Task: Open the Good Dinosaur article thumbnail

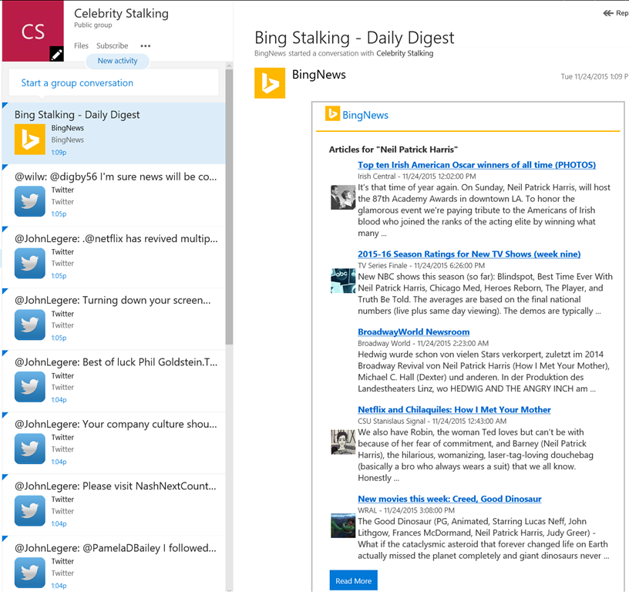Action: (x=343, y=526)
